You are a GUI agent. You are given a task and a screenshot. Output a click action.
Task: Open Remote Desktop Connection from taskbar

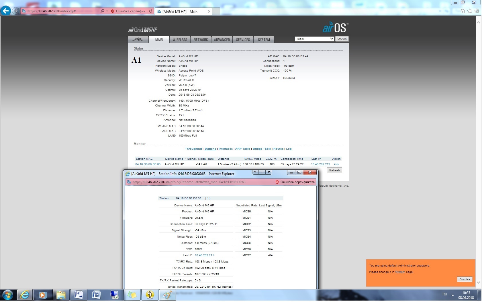[x=114, y=295]
